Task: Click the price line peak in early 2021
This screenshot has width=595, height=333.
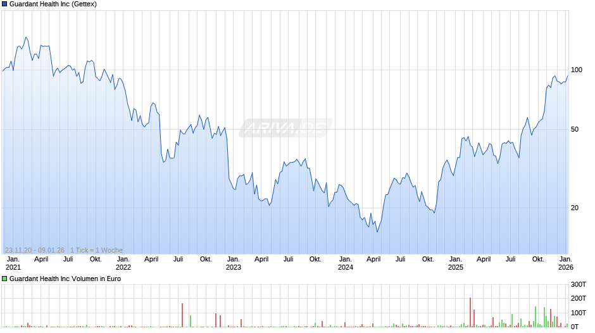Action: pyautogui.click(x=26, y=37)
